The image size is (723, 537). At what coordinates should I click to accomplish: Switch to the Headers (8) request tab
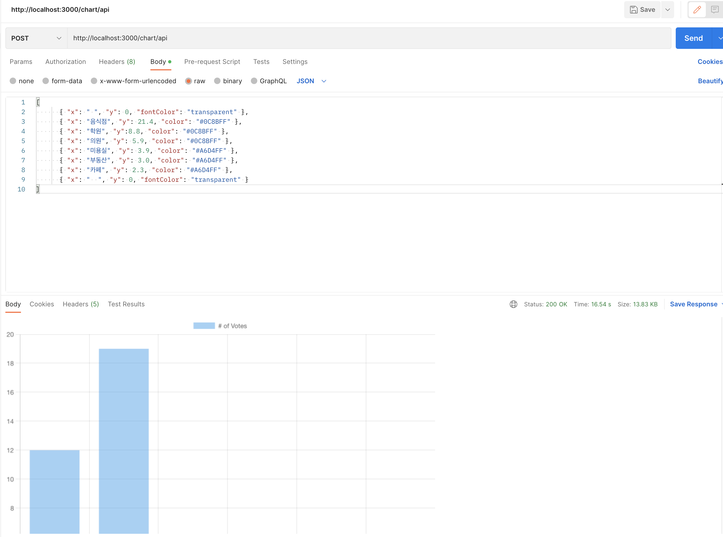[117, 62]
